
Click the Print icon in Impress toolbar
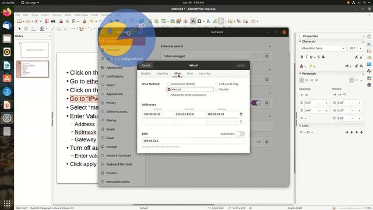coord(53,22)
